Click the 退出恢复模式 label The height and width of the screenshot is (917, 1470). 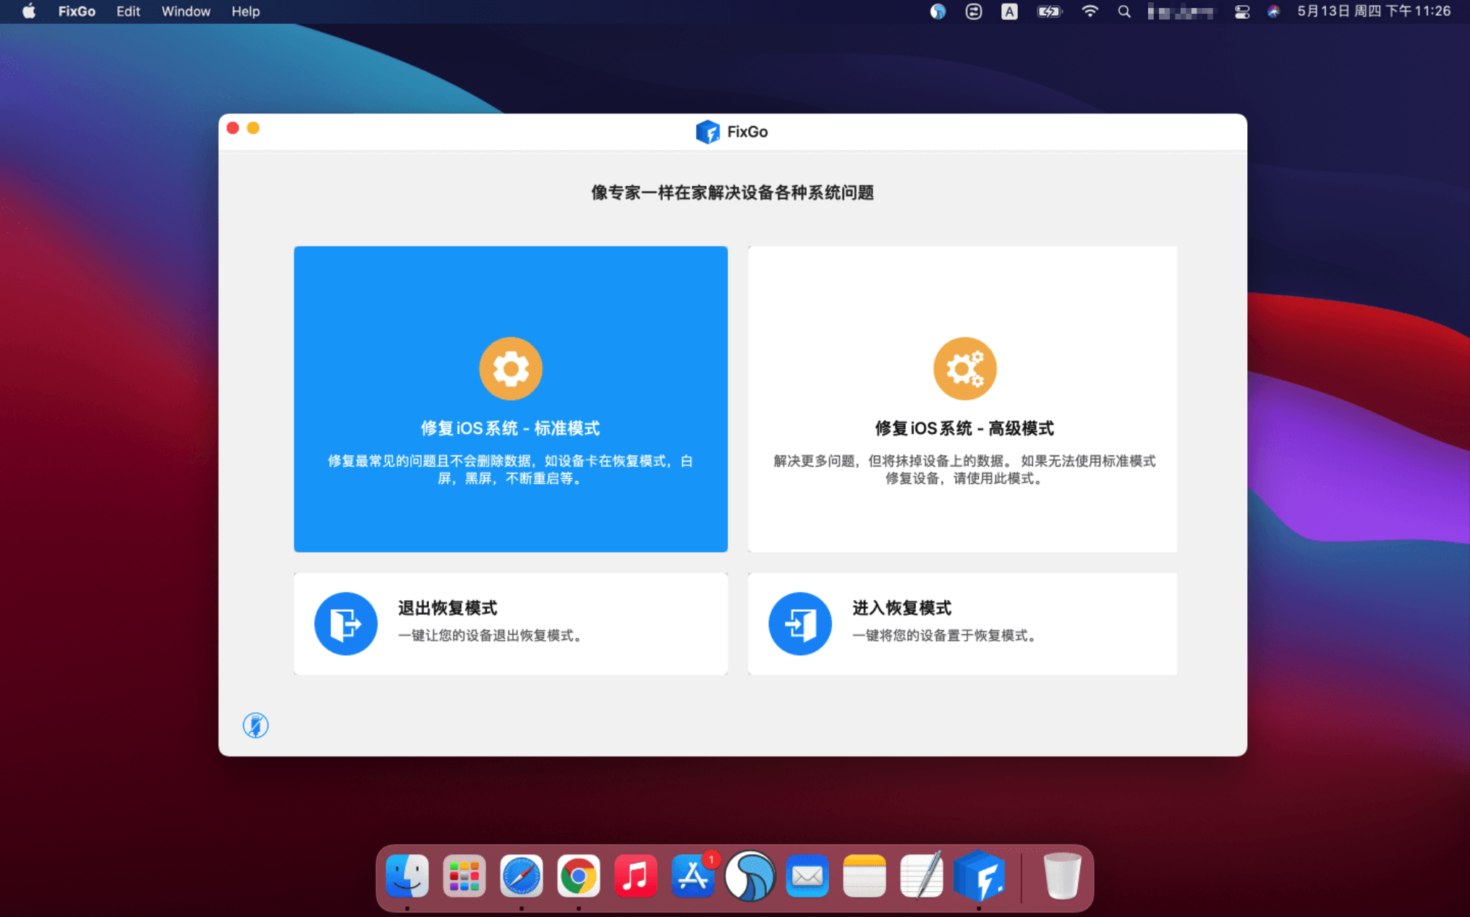coord(447,608)
